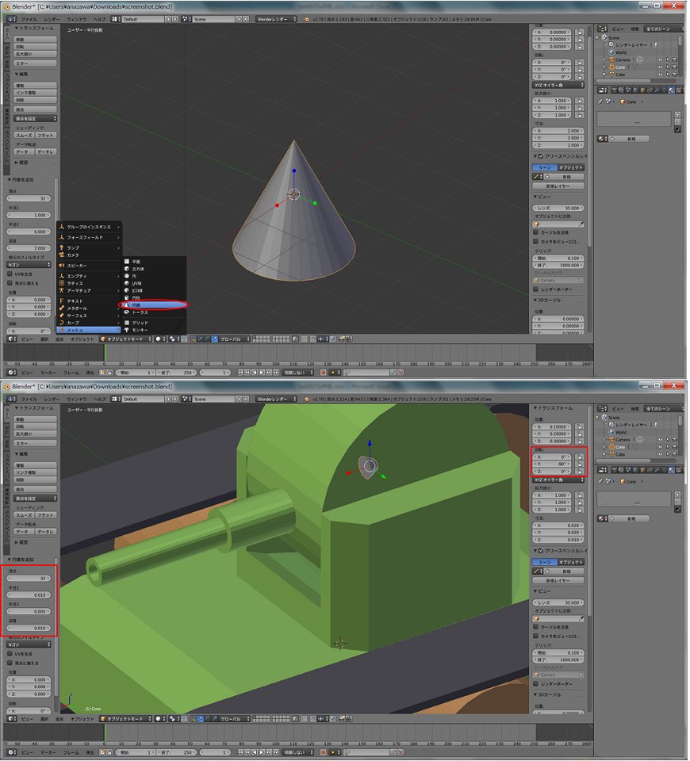Toggle Camera eye visibility in upper outliner
The width and height of the screenshot is (690, 761).
point(660,59)
